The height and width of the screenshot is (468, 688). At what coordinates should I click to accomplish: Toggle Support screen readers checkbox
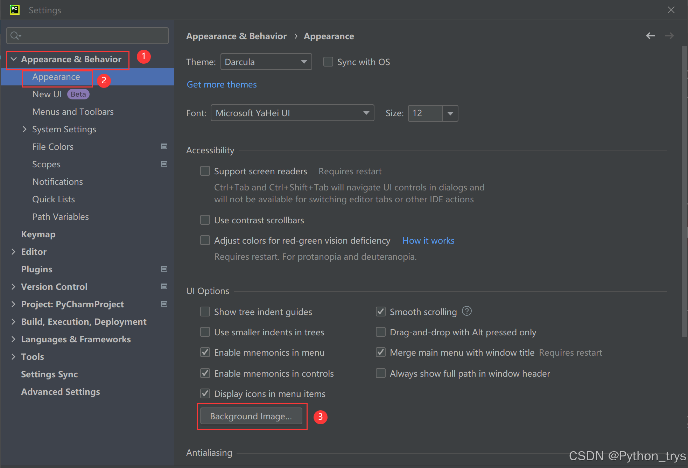click(x=205, y=171)
